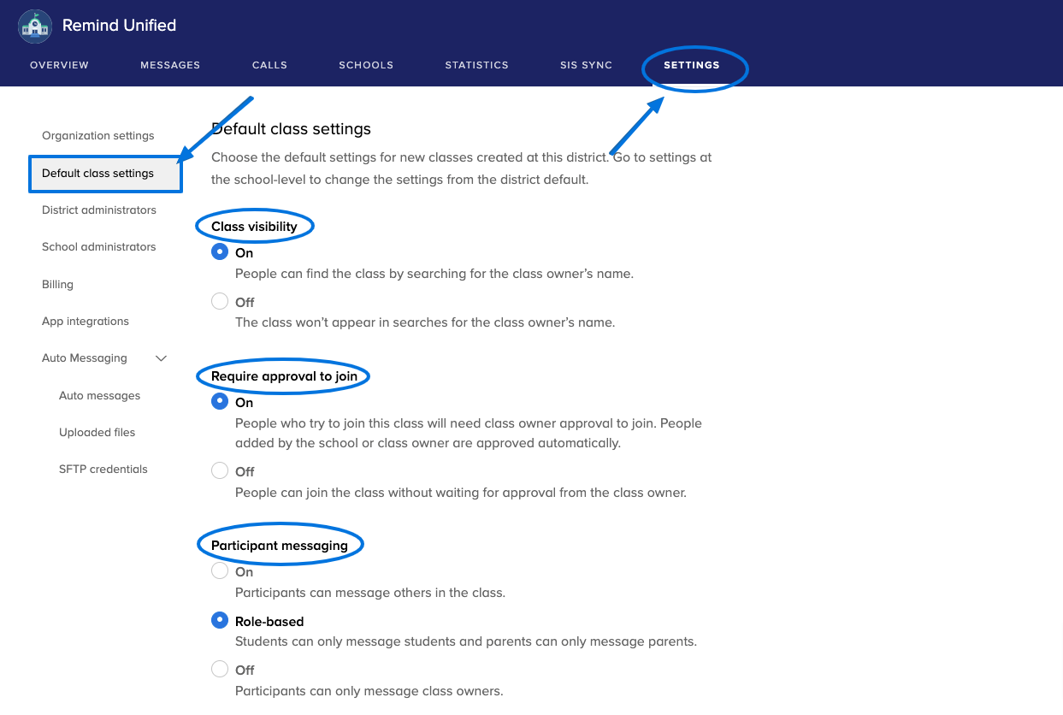
Task: Select Require approval to join On
Action: [220, 402]
